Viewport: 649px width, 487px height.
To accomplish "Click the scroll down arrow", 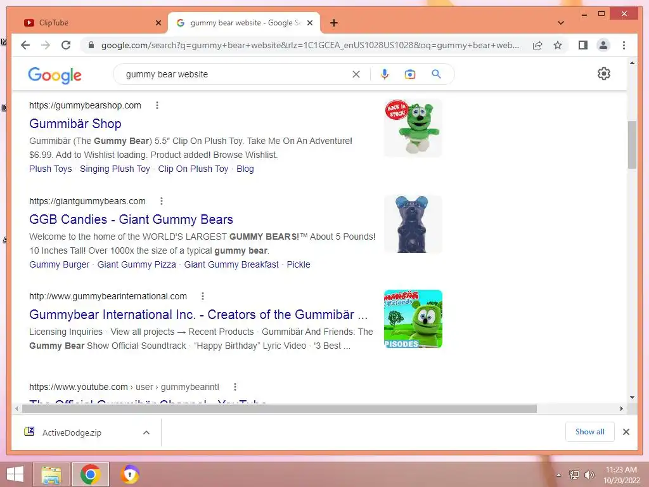I will point(632,398).
